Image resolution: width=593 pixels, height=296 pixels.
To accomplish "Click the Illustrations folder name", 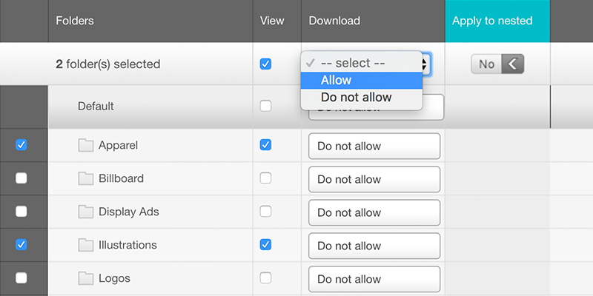I will (x=127, y=245).
